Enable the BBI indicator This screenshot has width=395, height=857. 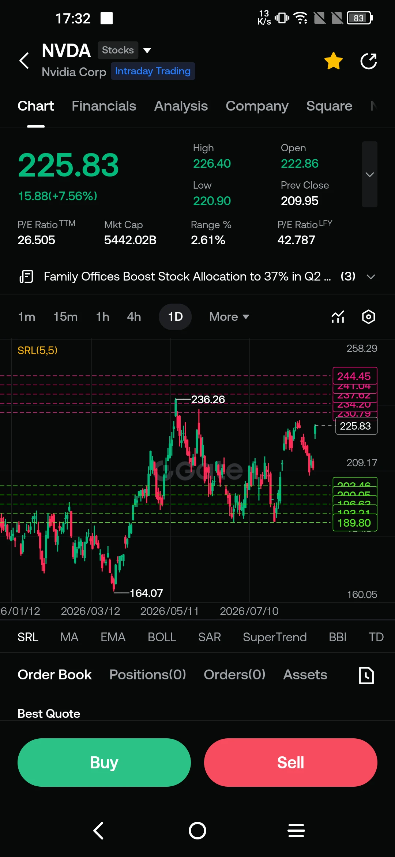click(338, 637)
